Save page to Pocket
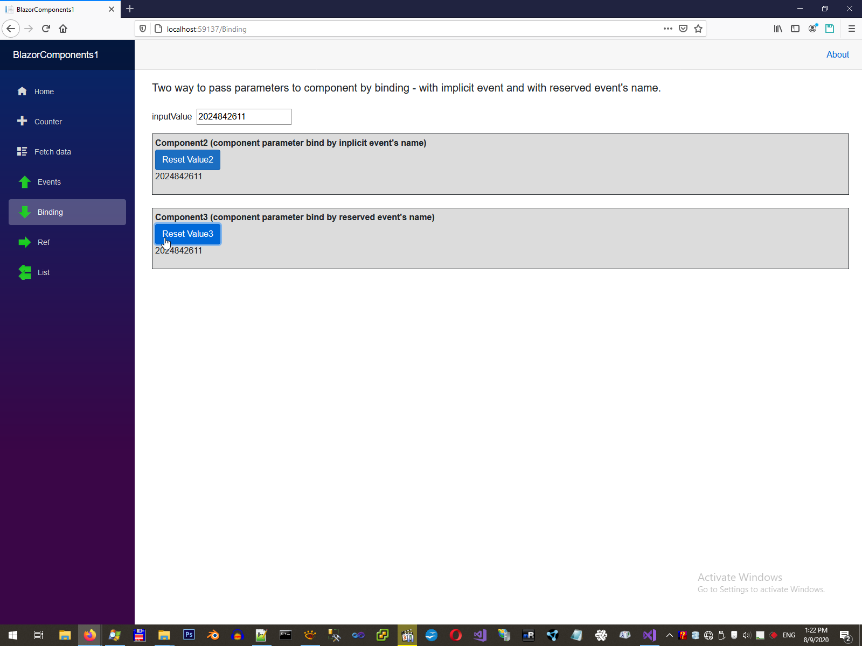862x646 pixels. [683, 29]
